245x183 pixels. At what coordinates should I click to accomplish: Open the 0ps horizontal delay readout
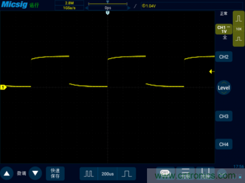tap(108, 8)
